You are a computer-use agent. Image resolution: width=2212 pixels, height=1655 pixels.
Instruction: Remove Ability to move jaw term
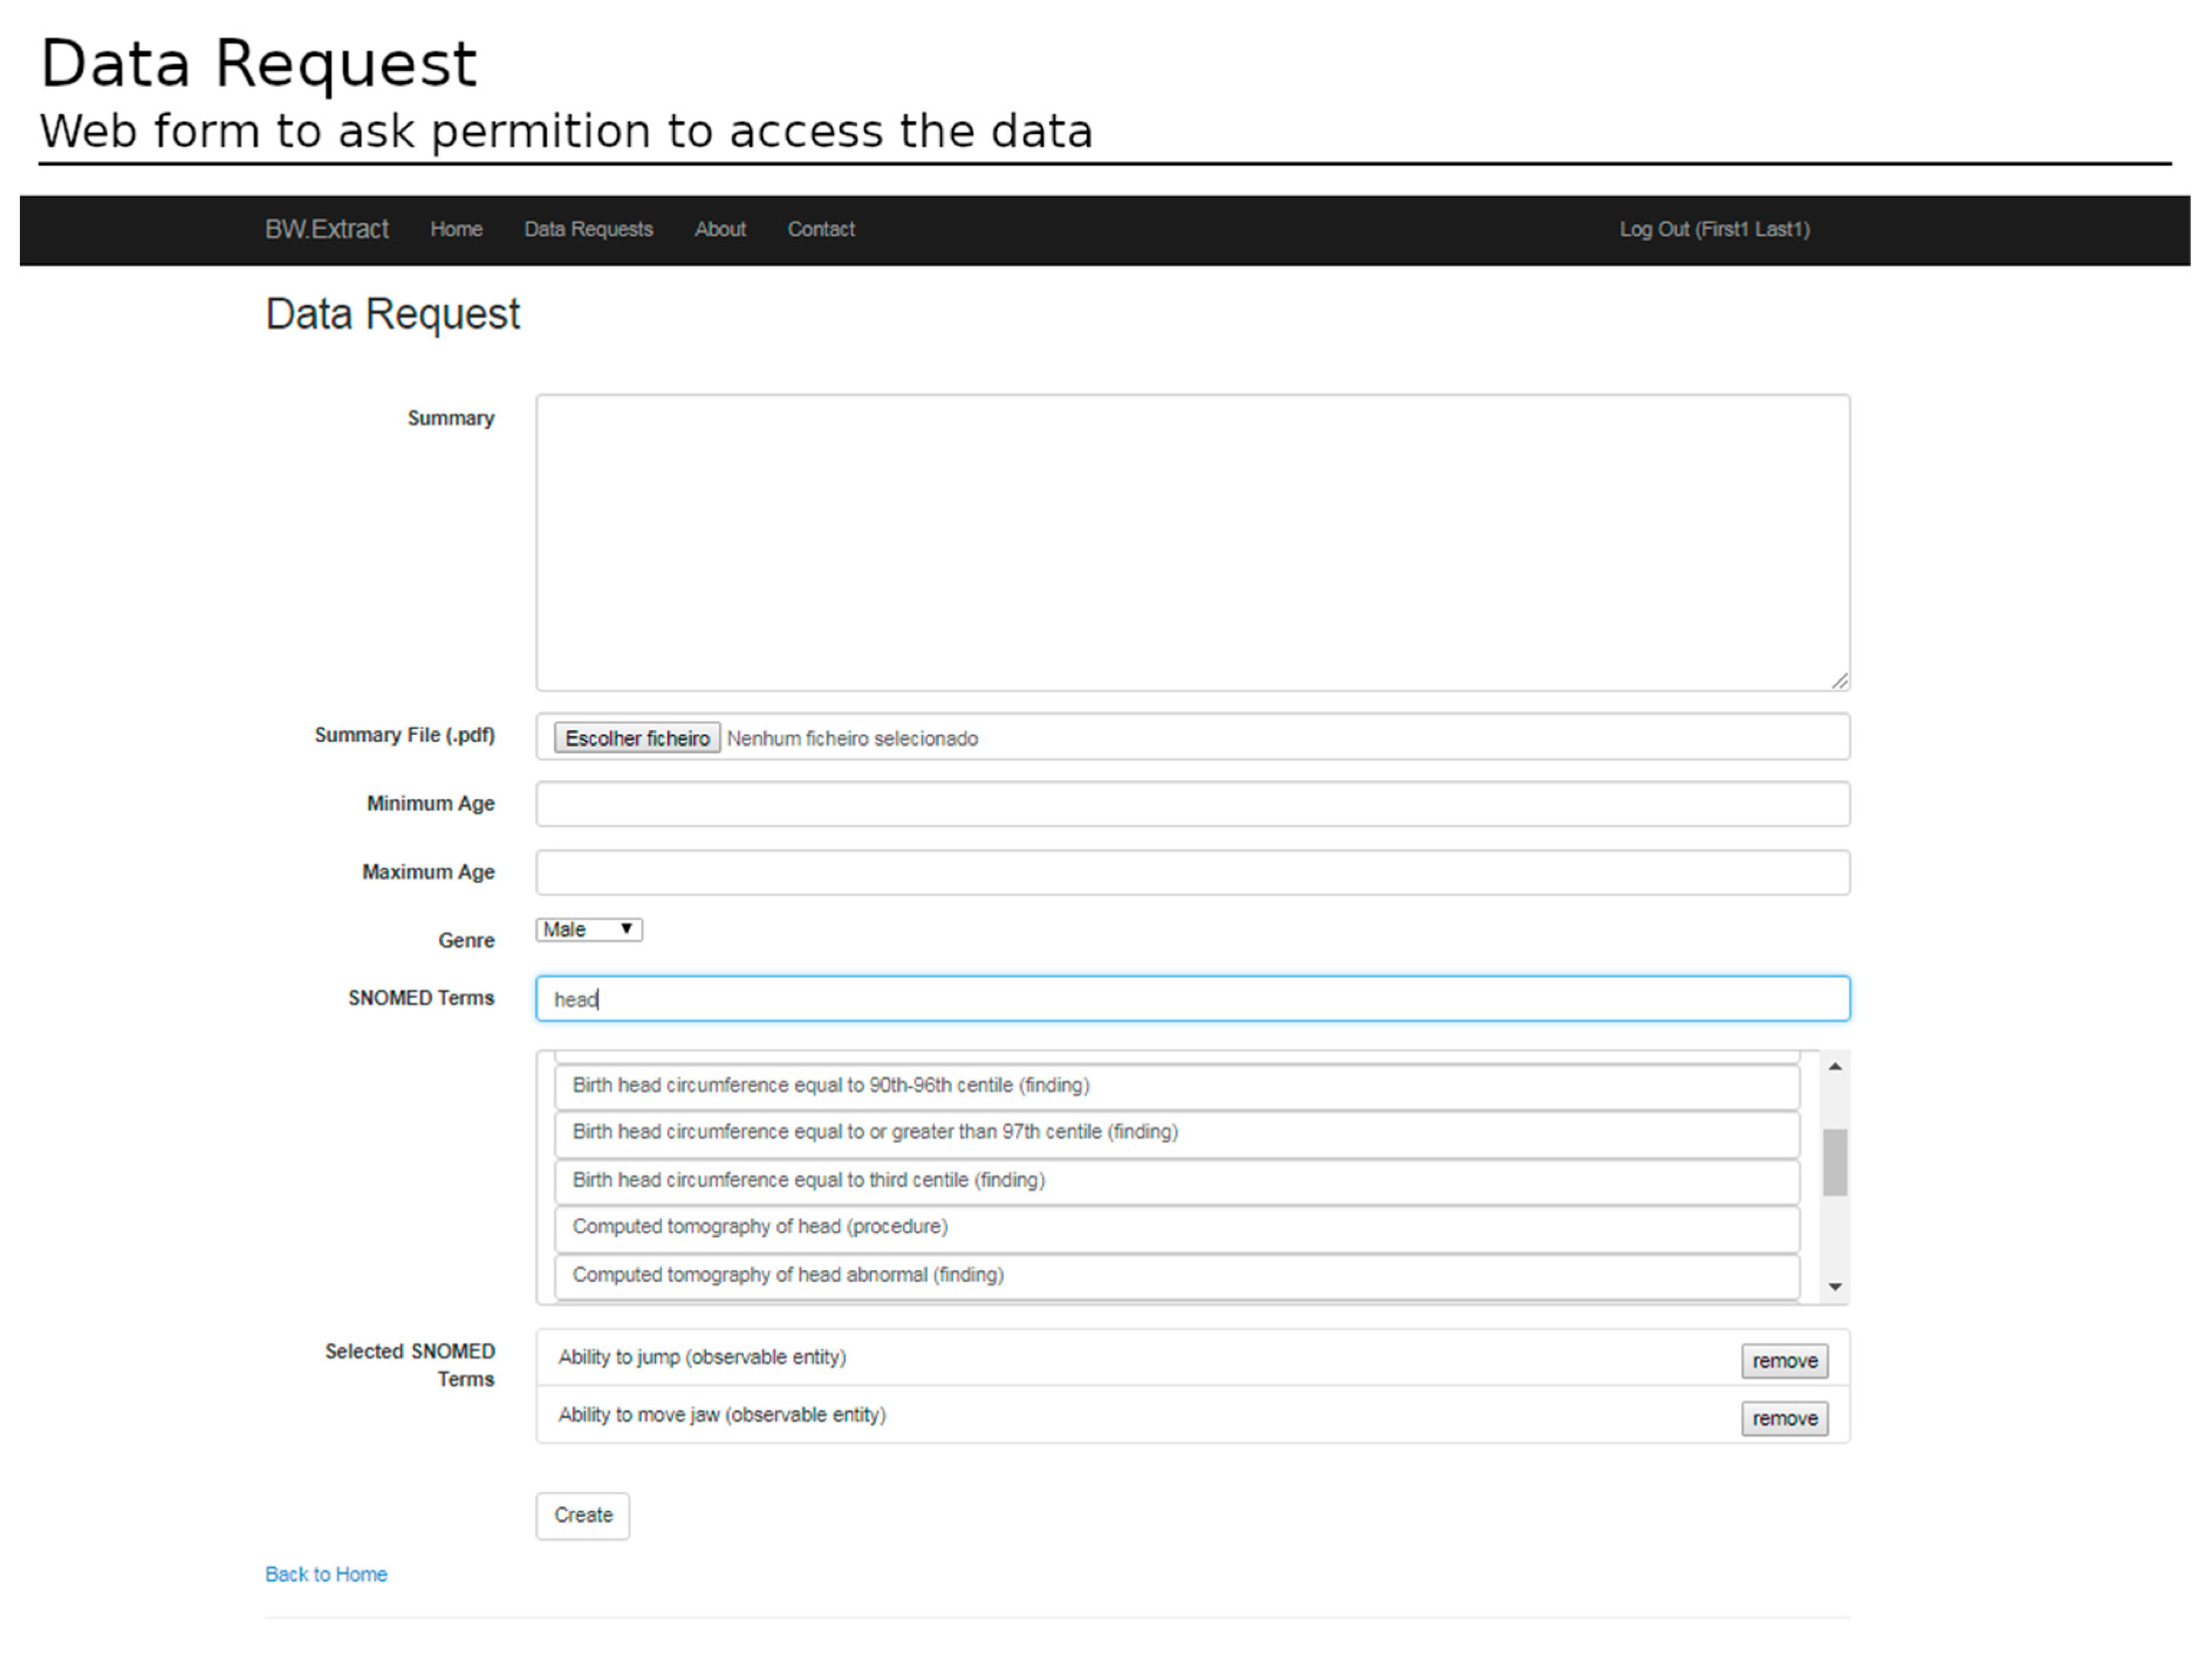tap(1784, 1418)
